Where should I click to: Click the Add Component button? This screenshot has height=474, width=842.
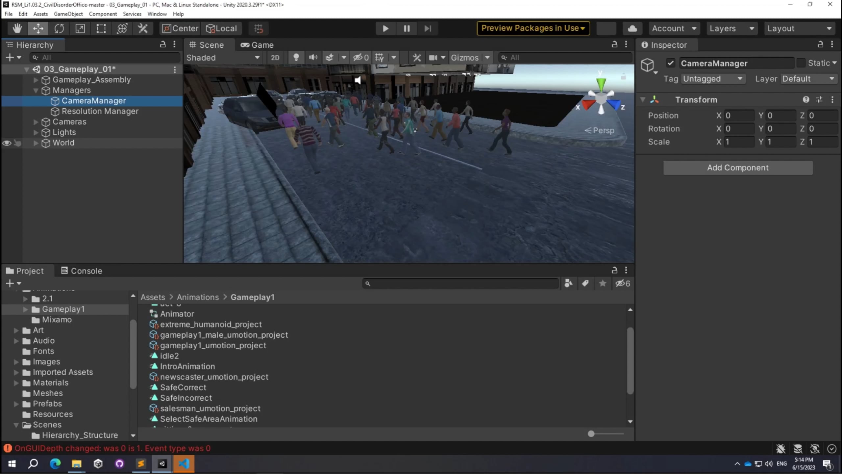[737, 168]
